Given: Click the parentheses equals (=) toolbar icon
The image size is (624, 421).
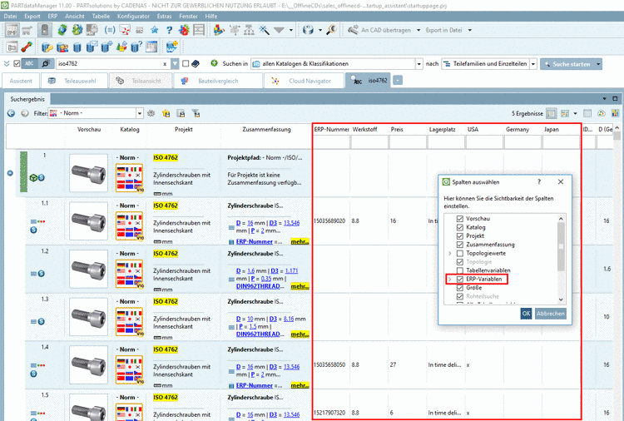Looking at the screenshot, I should pyautogui.click(x=110, y=30).
